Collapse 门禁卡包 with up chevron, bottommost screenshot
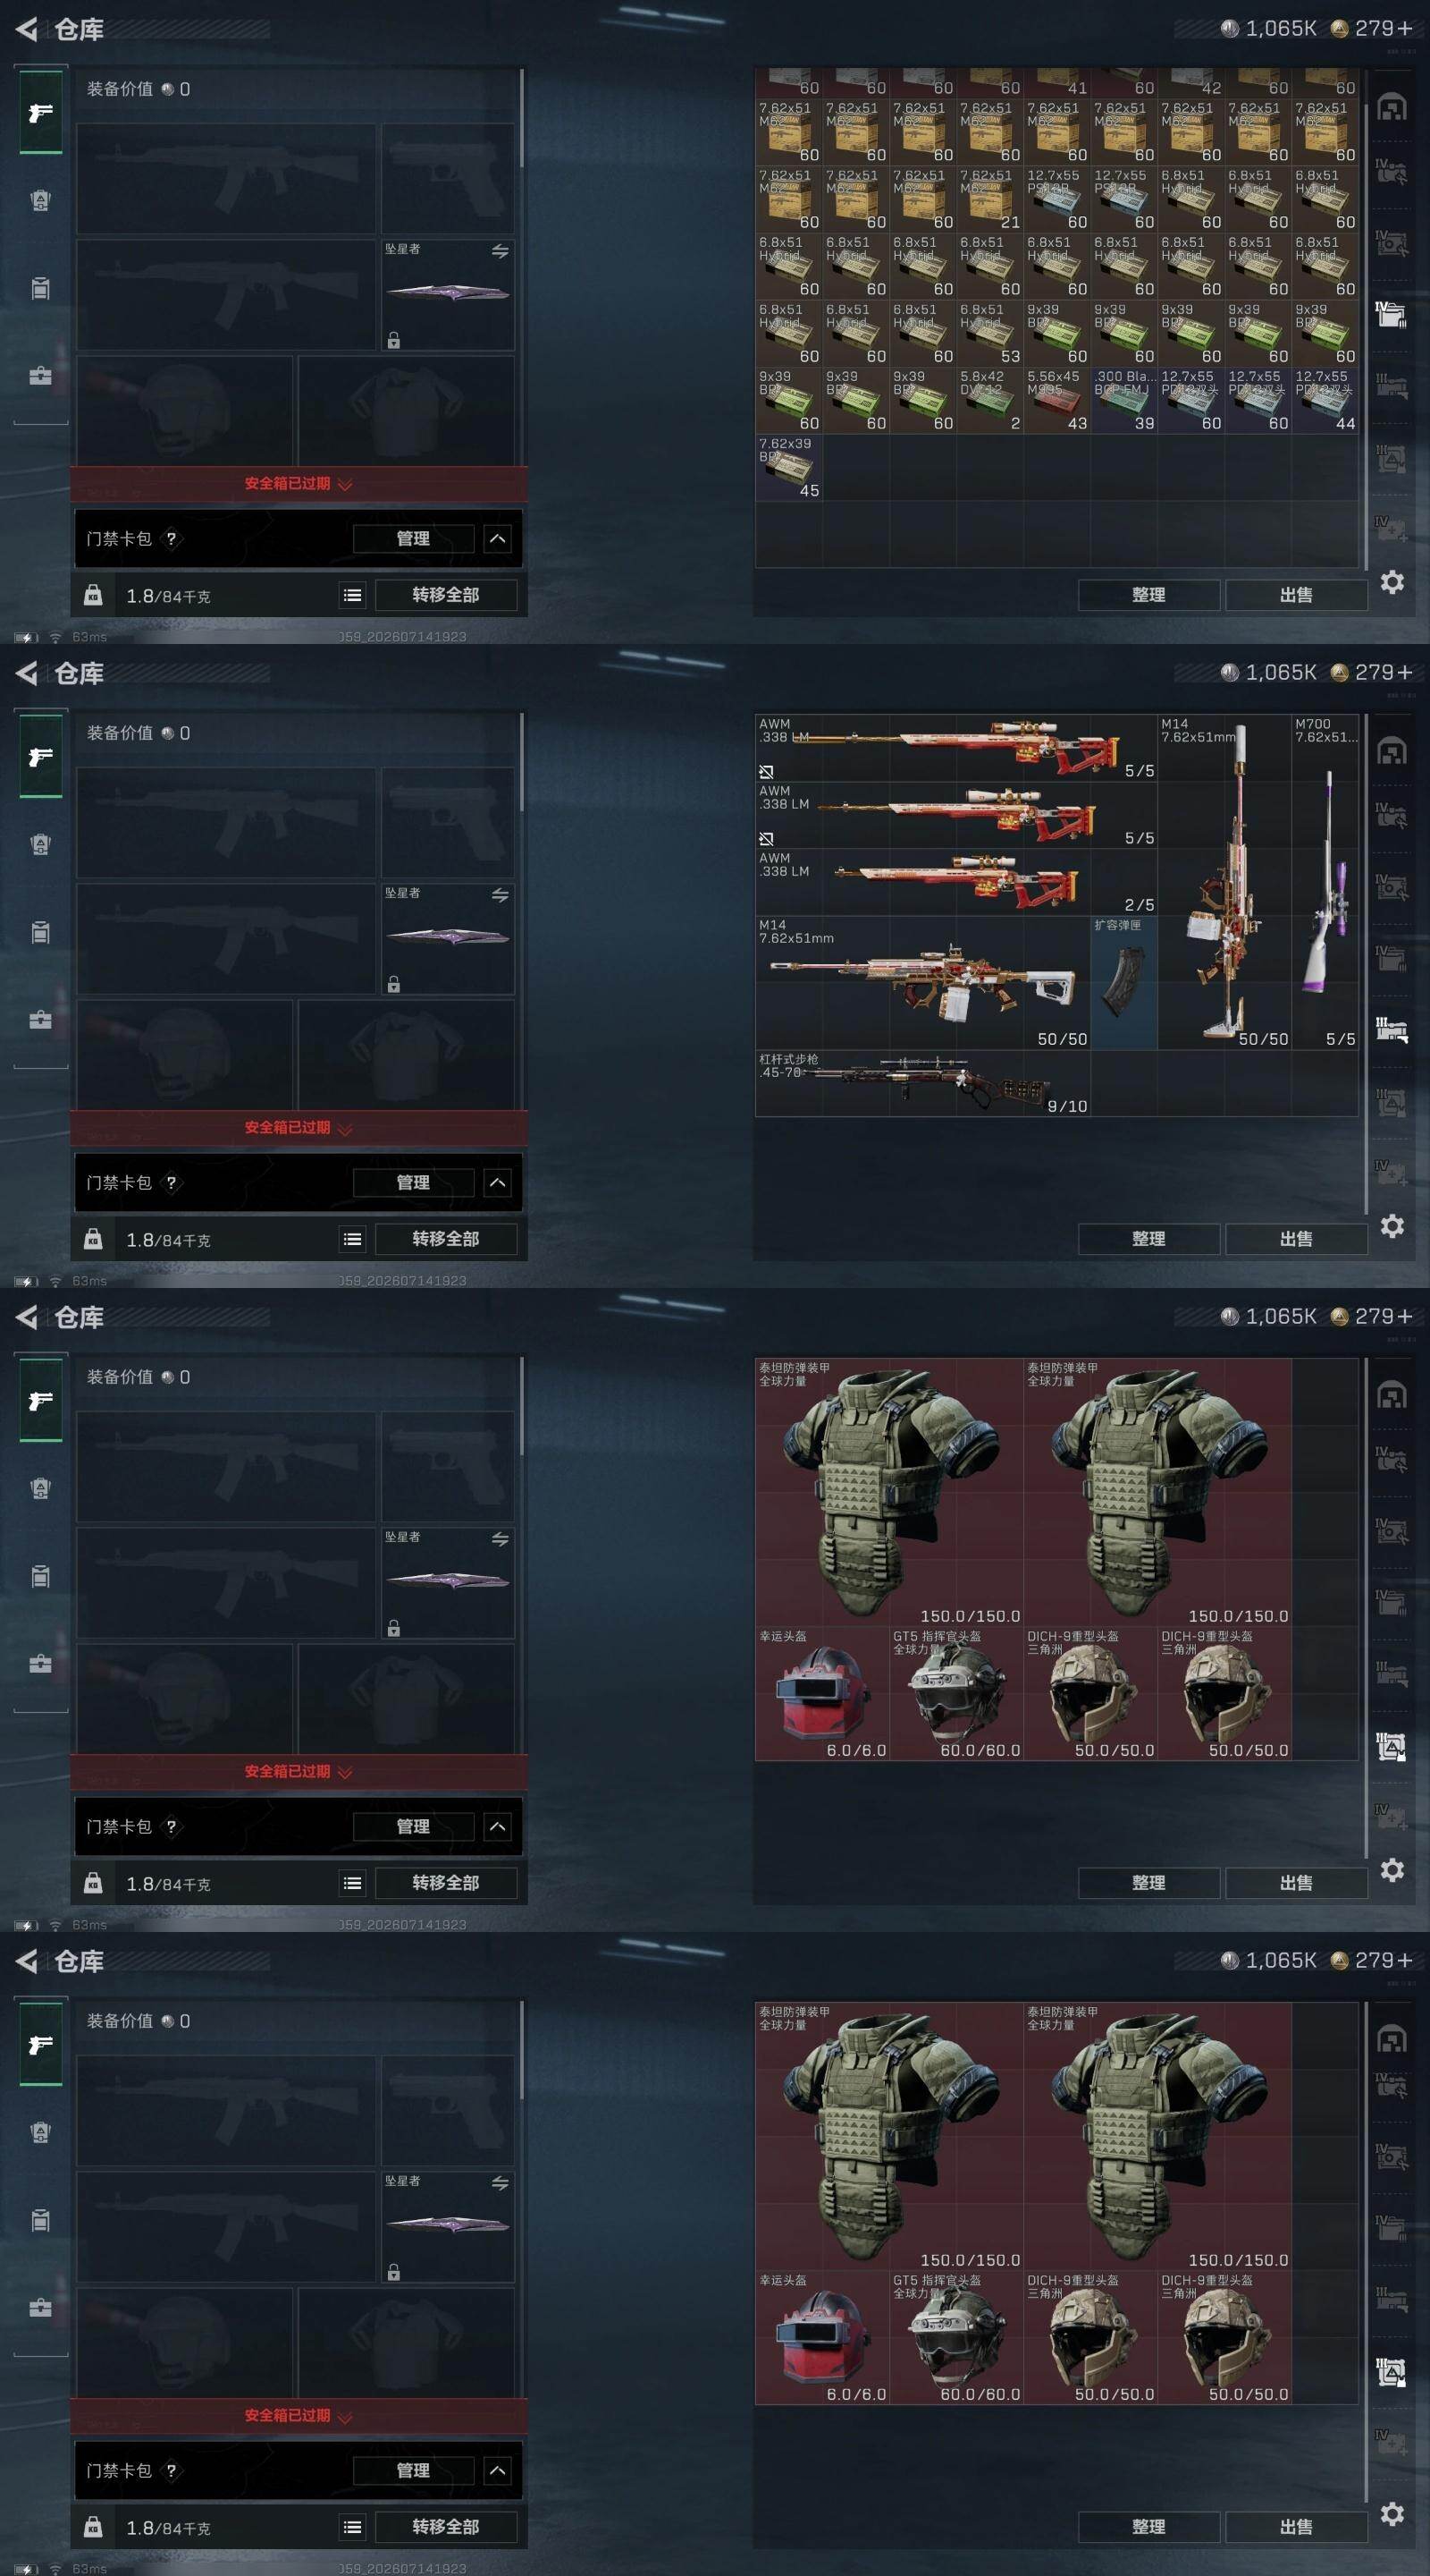 pyautogui.click(x=498, y=2471)
